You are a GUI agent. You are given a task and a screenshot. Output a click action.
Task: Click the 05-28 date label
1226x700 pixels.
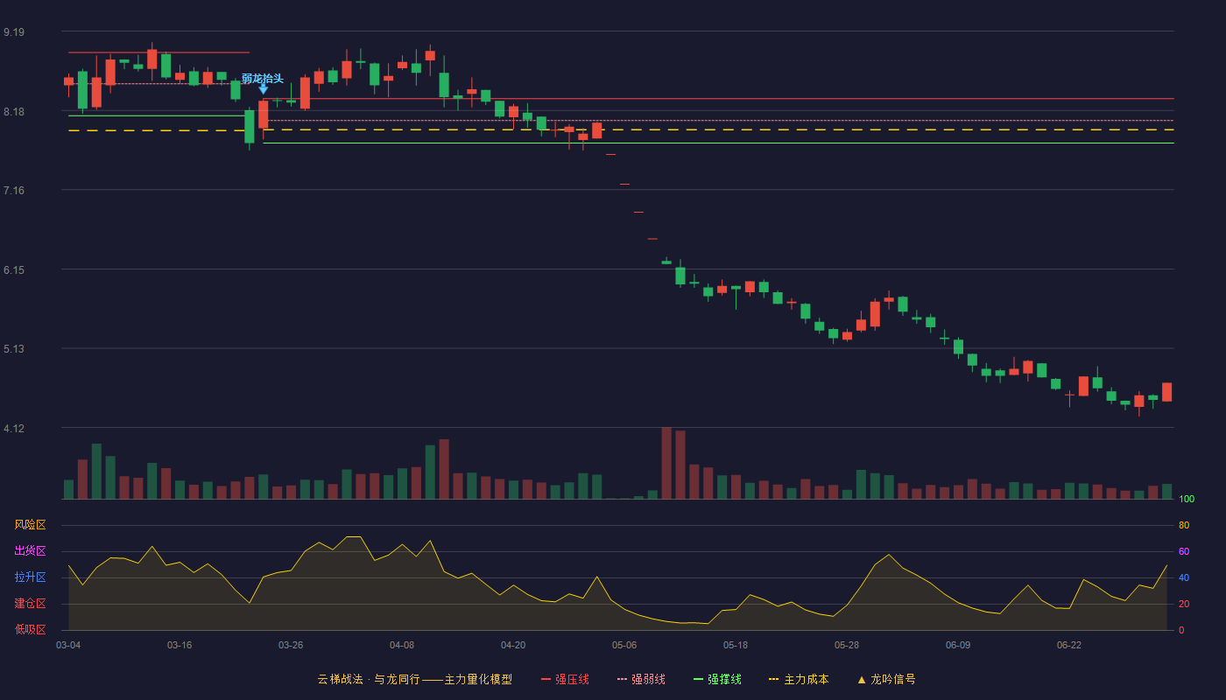[x=847, y=645]
